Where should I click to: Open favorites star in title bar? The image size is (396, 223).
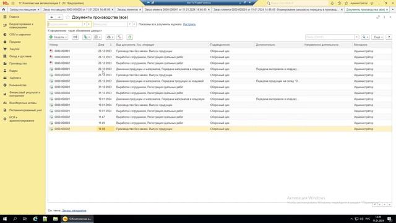pos(346,3)
